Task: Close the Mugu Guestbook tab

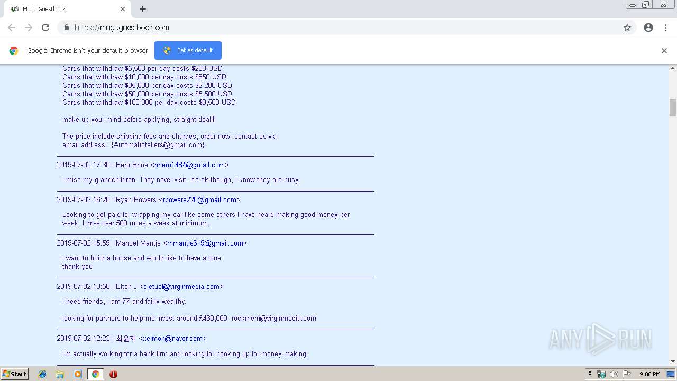Action: click(x=123, y=9)
